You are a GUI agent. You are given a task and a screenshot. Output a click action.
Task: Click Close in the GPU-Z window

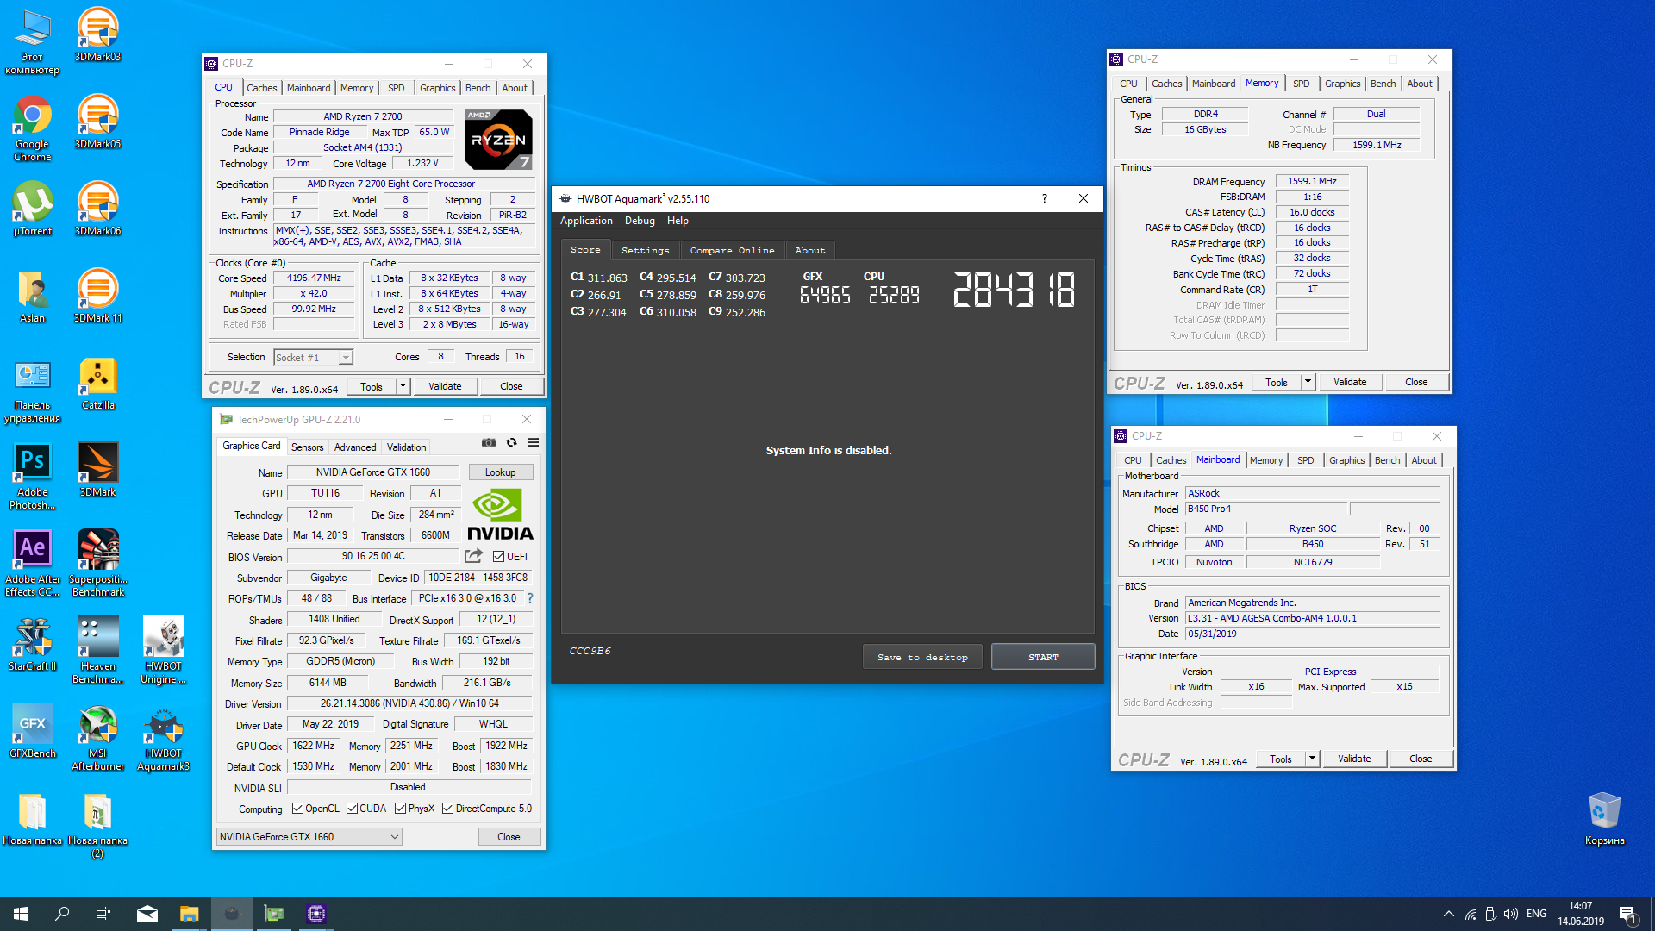[x=509, y=837]
